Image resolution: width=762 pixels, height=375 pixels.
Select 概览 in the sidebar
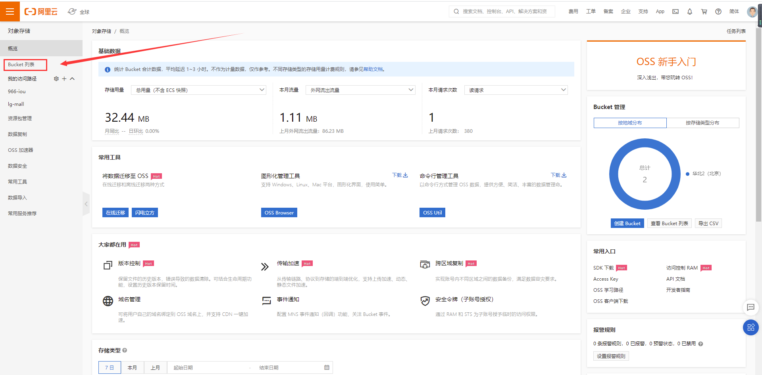(x=41, y=48)
